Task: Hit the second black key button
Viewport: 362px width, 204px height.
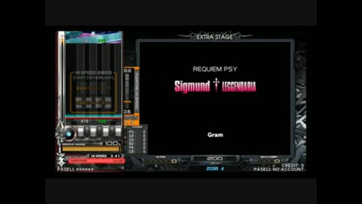Action: pyautogui.click(x=99, y=131)
